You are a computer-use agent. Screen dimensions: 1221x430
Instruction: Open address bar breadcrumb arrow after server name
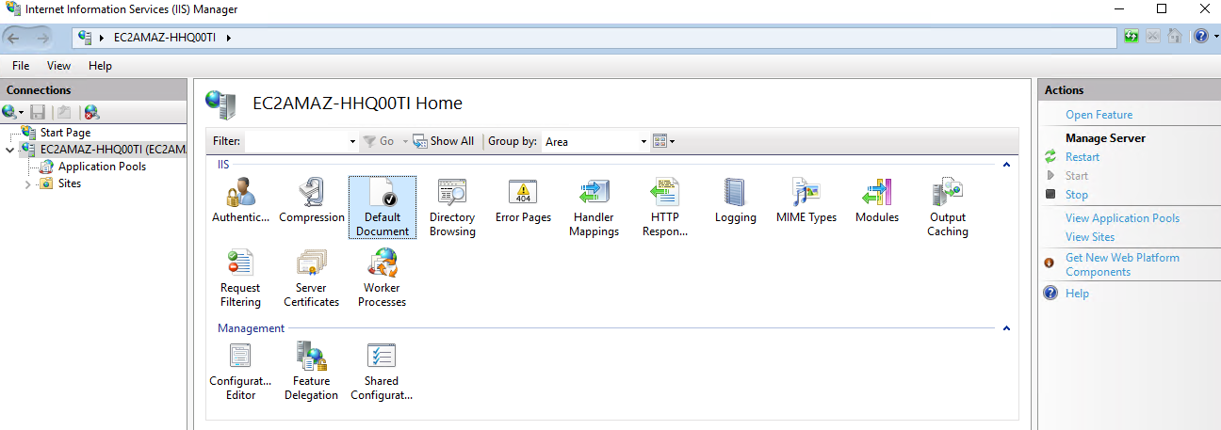[228, 38]
